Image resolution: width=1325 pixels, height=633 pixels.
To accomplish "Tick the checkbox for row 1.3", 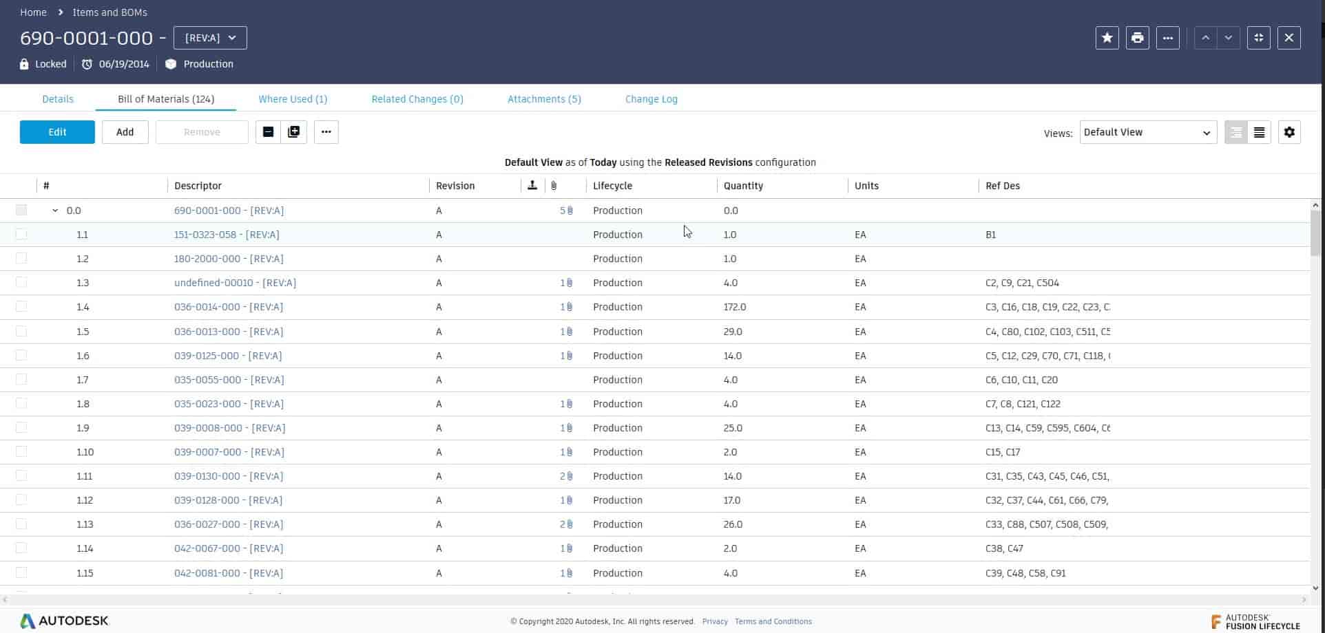I will click(21, 282).
